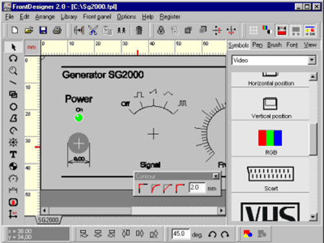Click the contour radius field showing 2.0
324x243 pixels.
click(196, 187)
